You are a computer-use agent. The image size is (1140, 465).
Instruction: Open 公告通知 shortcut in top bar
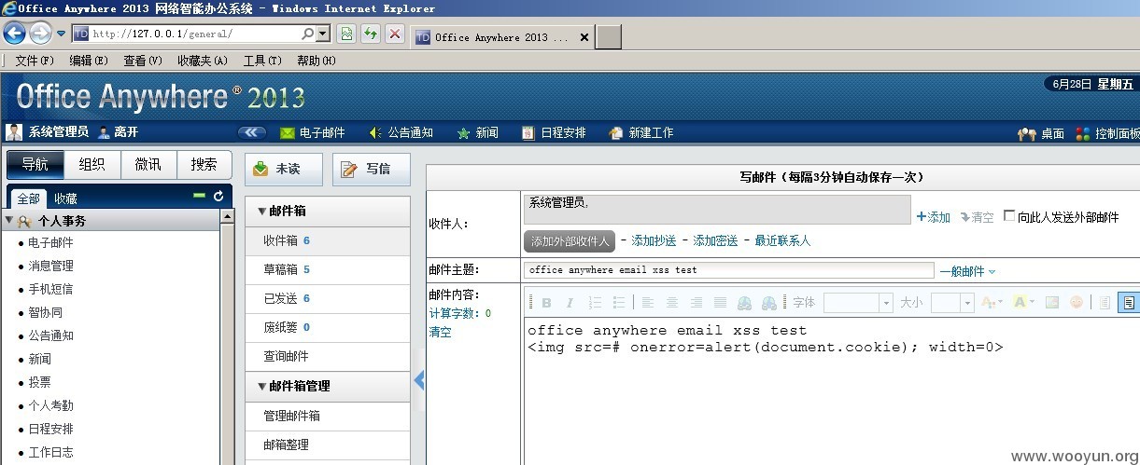coord(401,133)
